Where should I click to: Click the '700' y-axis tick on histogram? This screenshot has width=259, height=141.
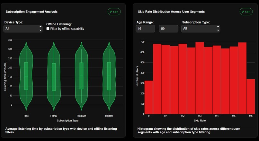point(142,42)
